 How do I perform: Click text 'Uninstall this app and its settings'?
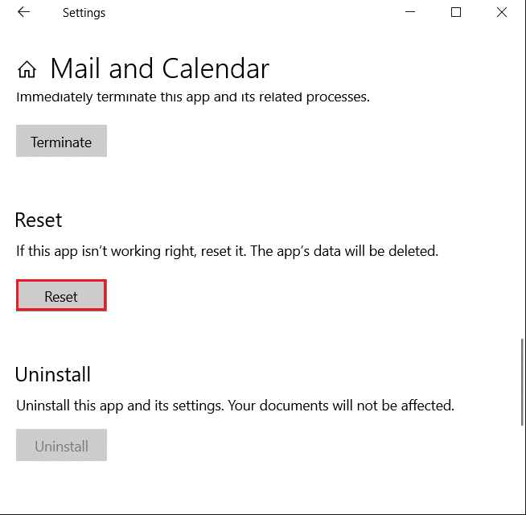(120, 406)
